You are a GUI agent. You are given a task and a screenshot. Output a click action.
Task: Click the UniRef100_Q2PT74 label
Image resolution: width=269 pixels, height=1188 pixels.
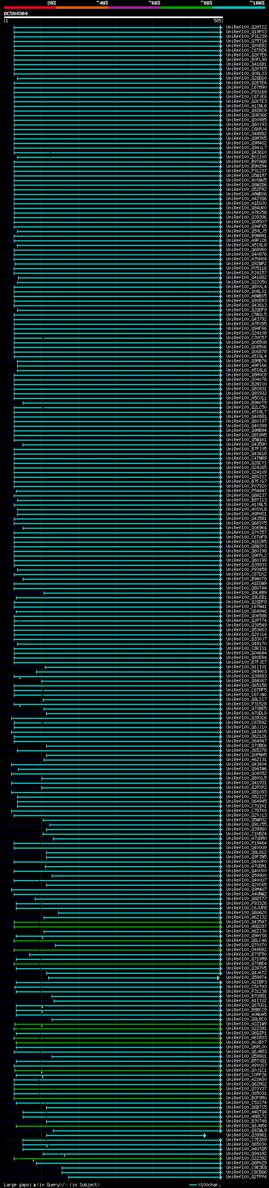tap(246, 620)
